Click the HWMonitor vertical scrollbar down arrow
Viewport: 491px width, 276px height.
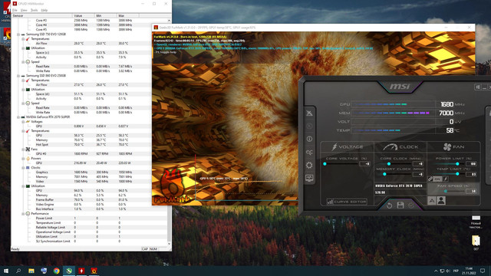(x=169, y=244)
